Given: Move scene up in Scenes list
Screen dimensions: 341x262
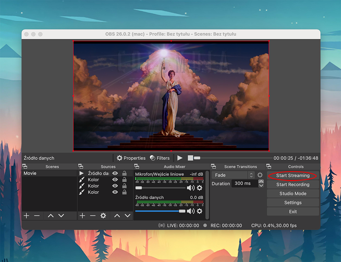Looking at the screenshot, I should tap(51, 216).
